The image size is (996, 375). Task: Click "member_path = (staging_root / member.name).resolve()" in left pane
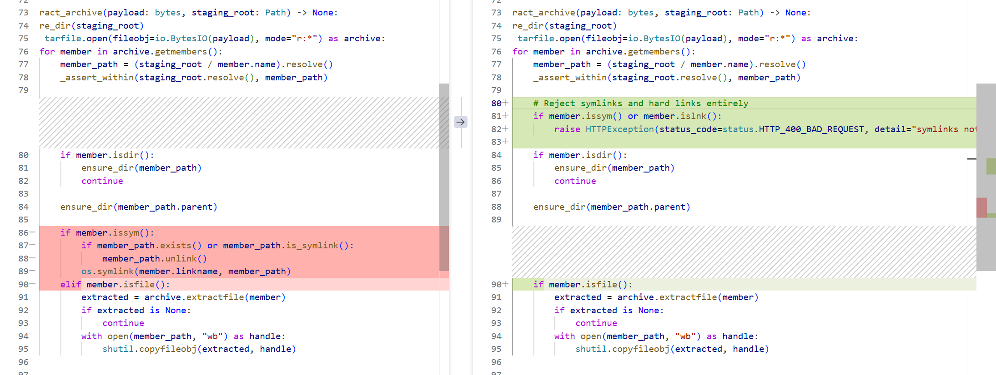[x=196, y=64]
